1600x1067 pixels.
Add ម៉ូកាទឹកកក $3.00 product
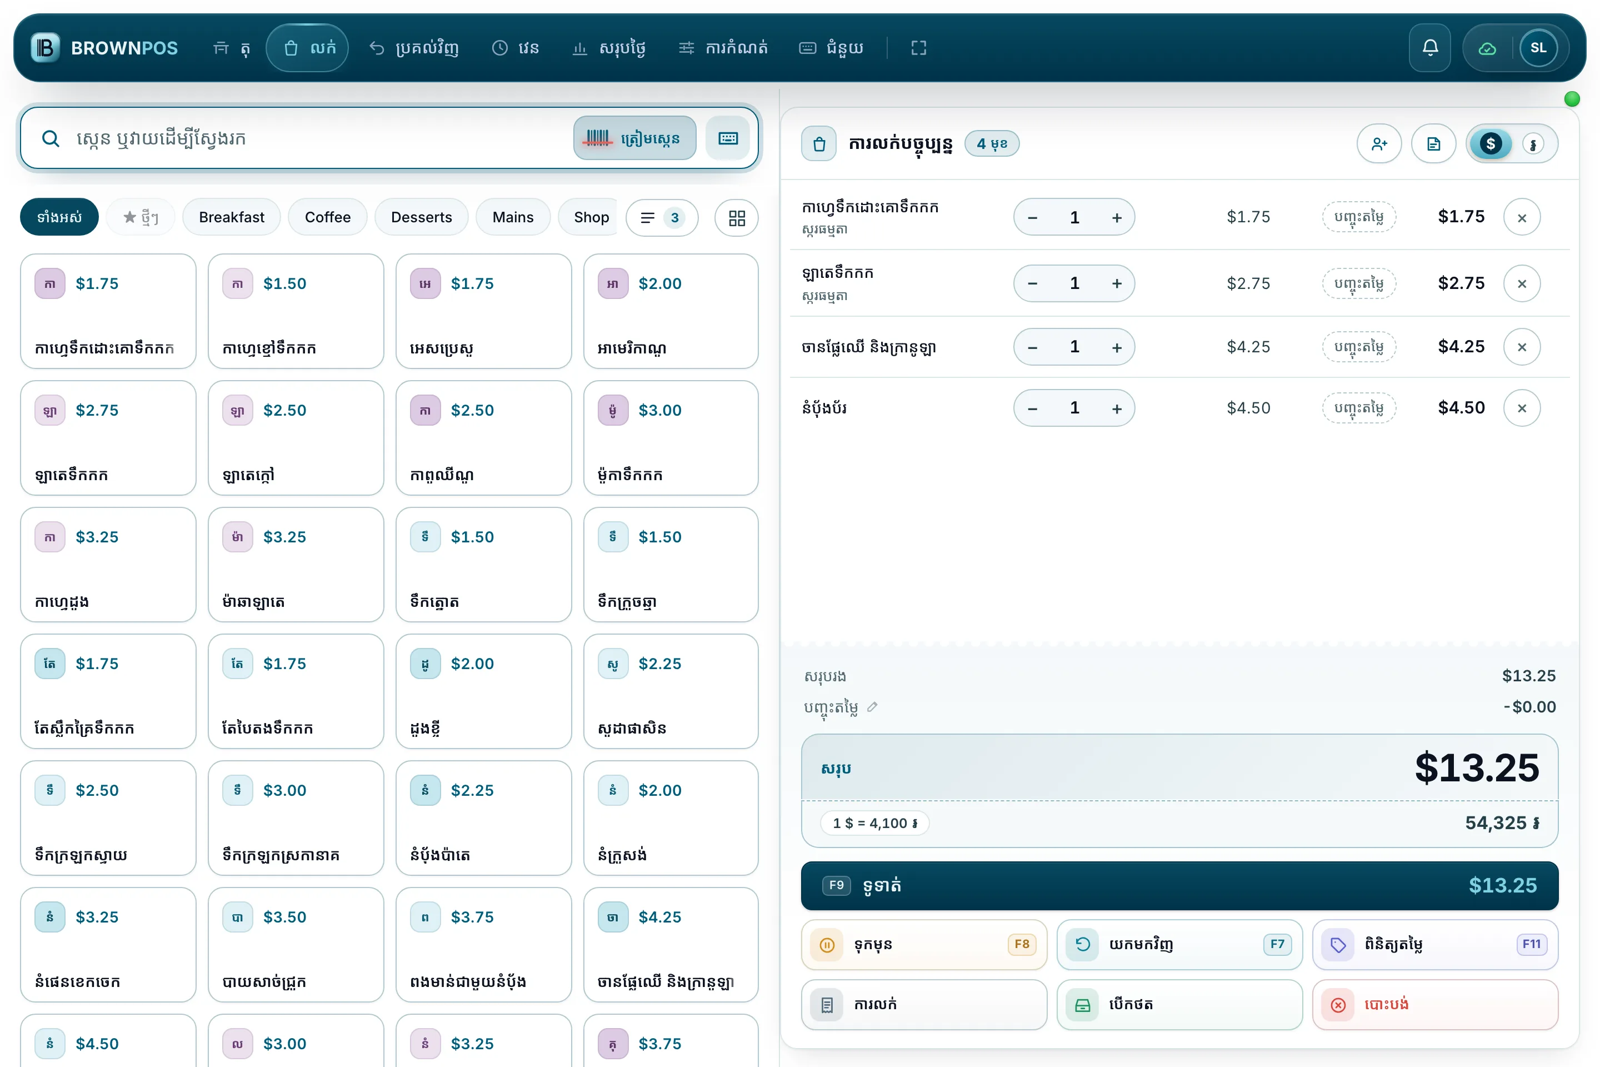click(671, 438)
